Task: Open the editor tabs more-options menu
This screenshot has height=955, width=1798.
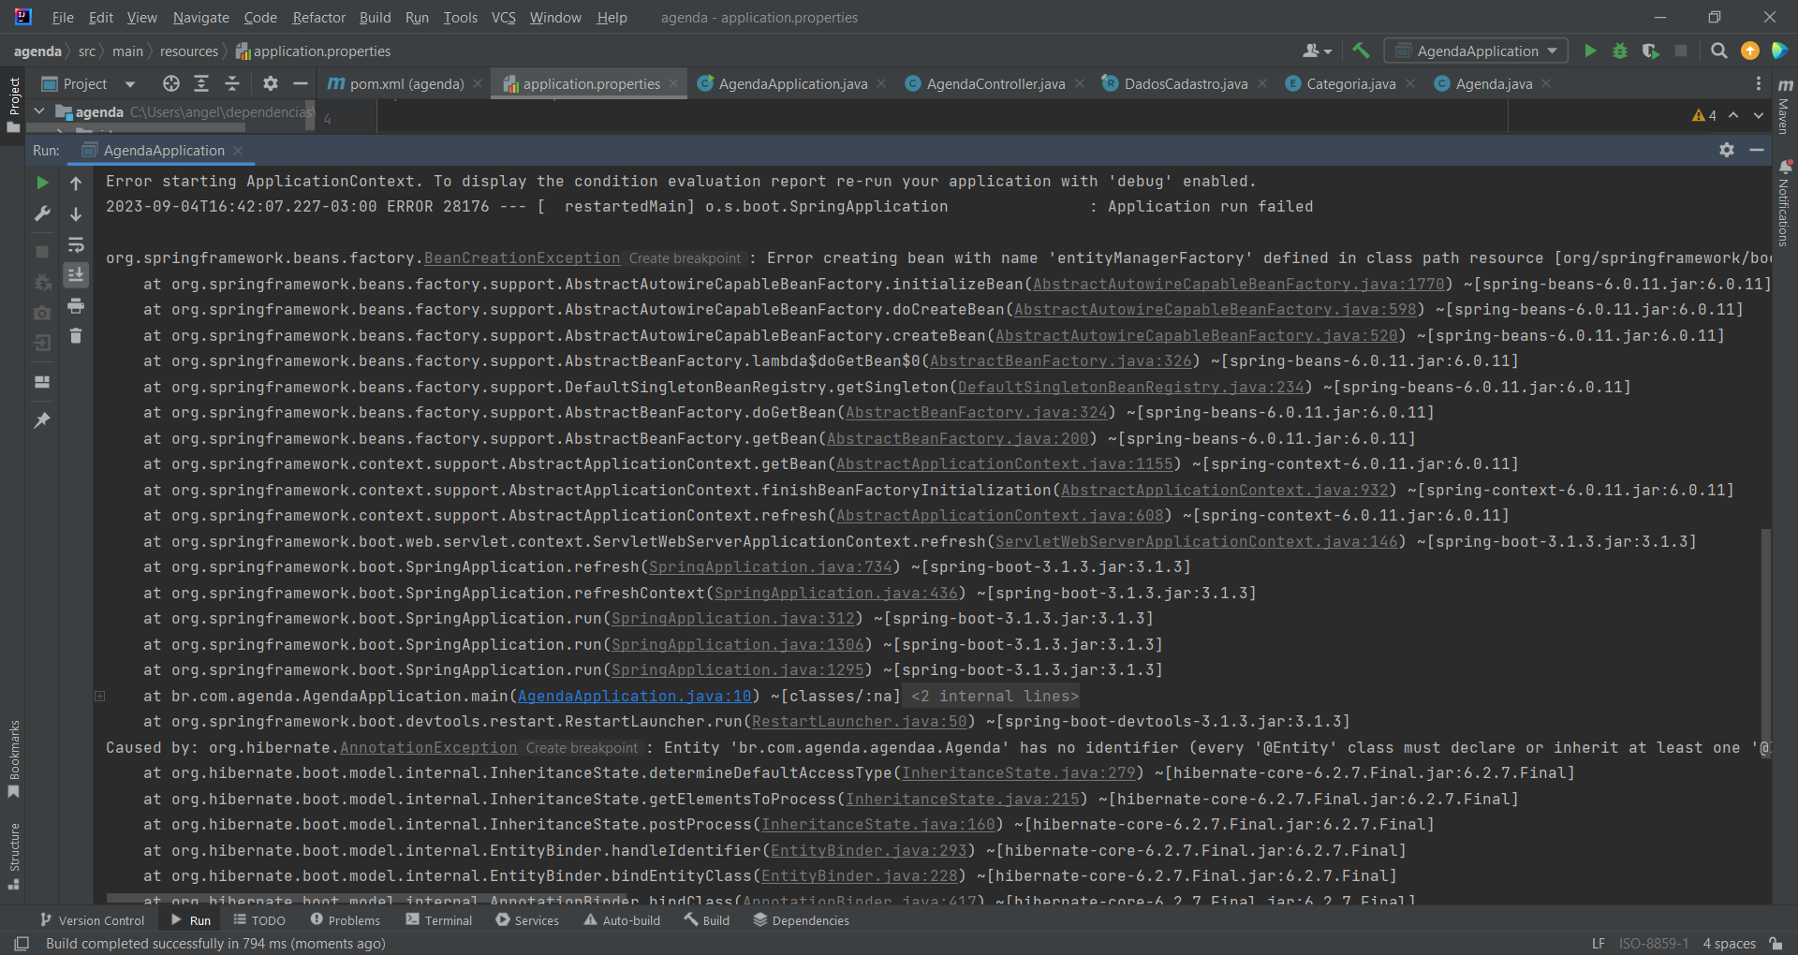Action: [x=1758, y=84]
